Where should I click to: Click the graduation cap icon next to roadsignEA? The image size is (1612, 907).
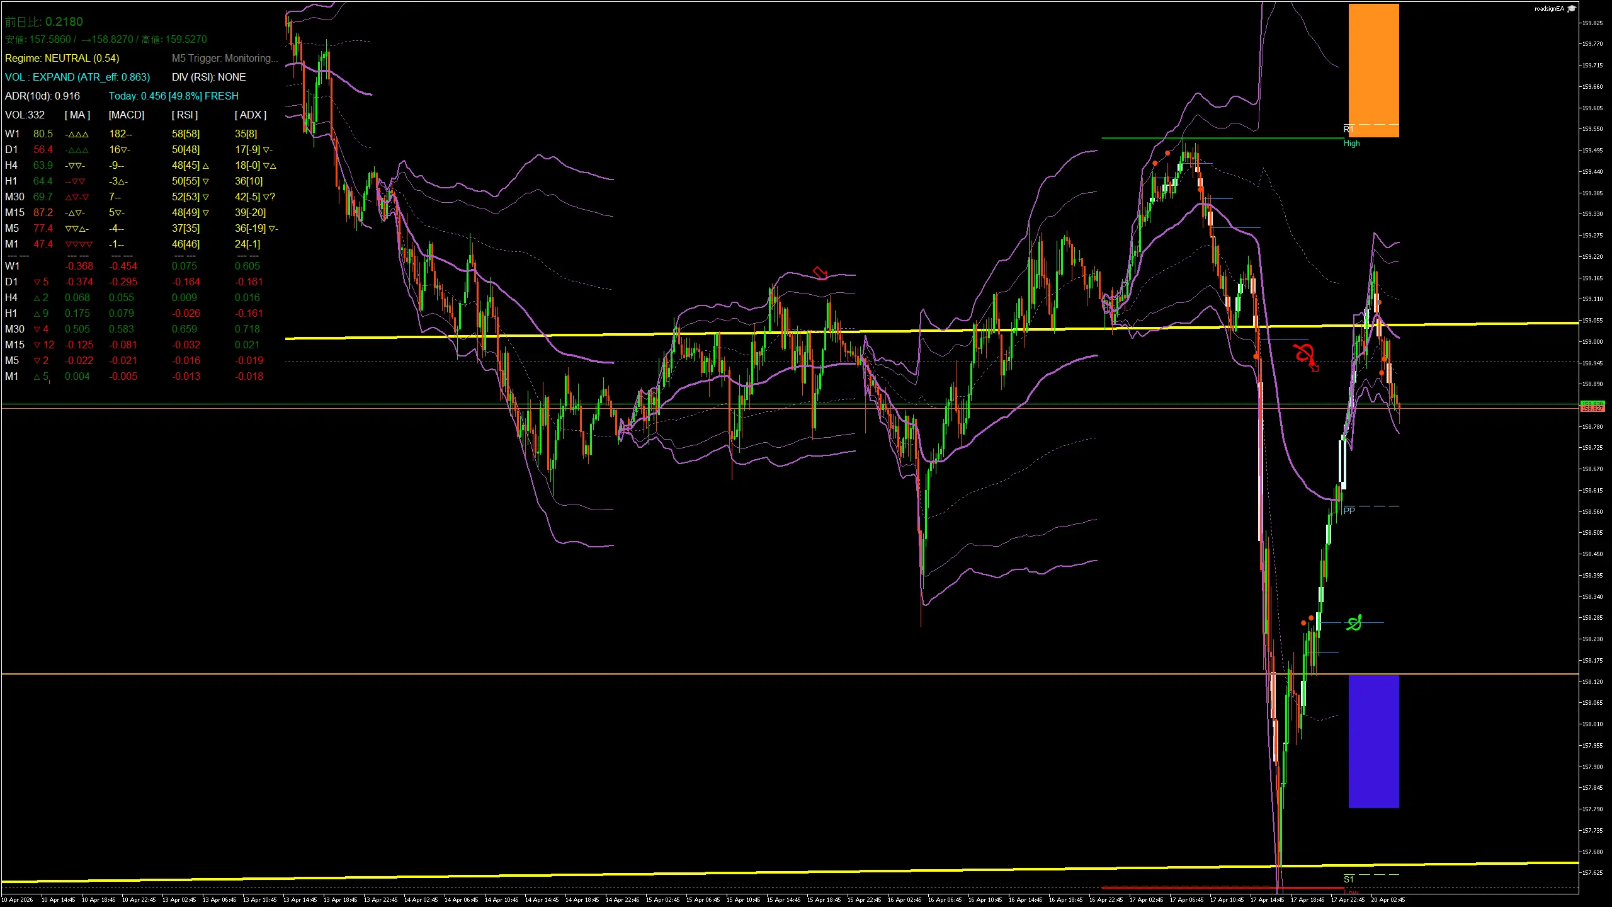(x=1572, y=8)
